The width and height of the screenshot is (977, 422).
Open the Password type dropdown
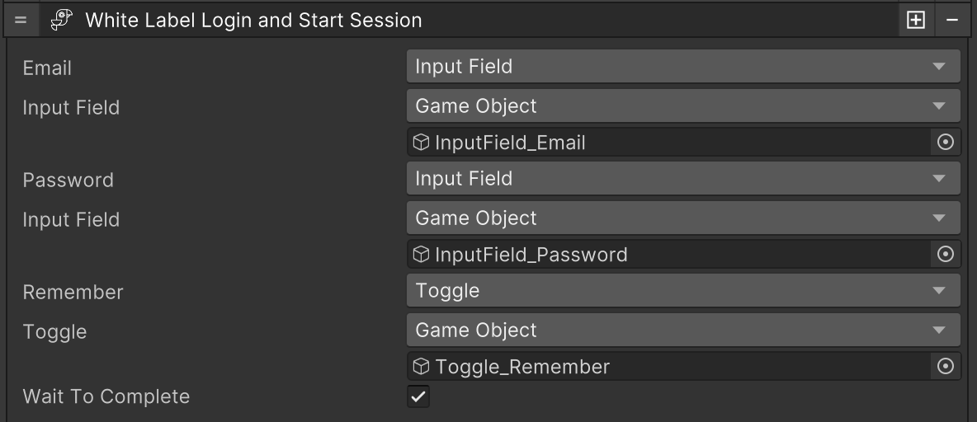coord(682,179)
